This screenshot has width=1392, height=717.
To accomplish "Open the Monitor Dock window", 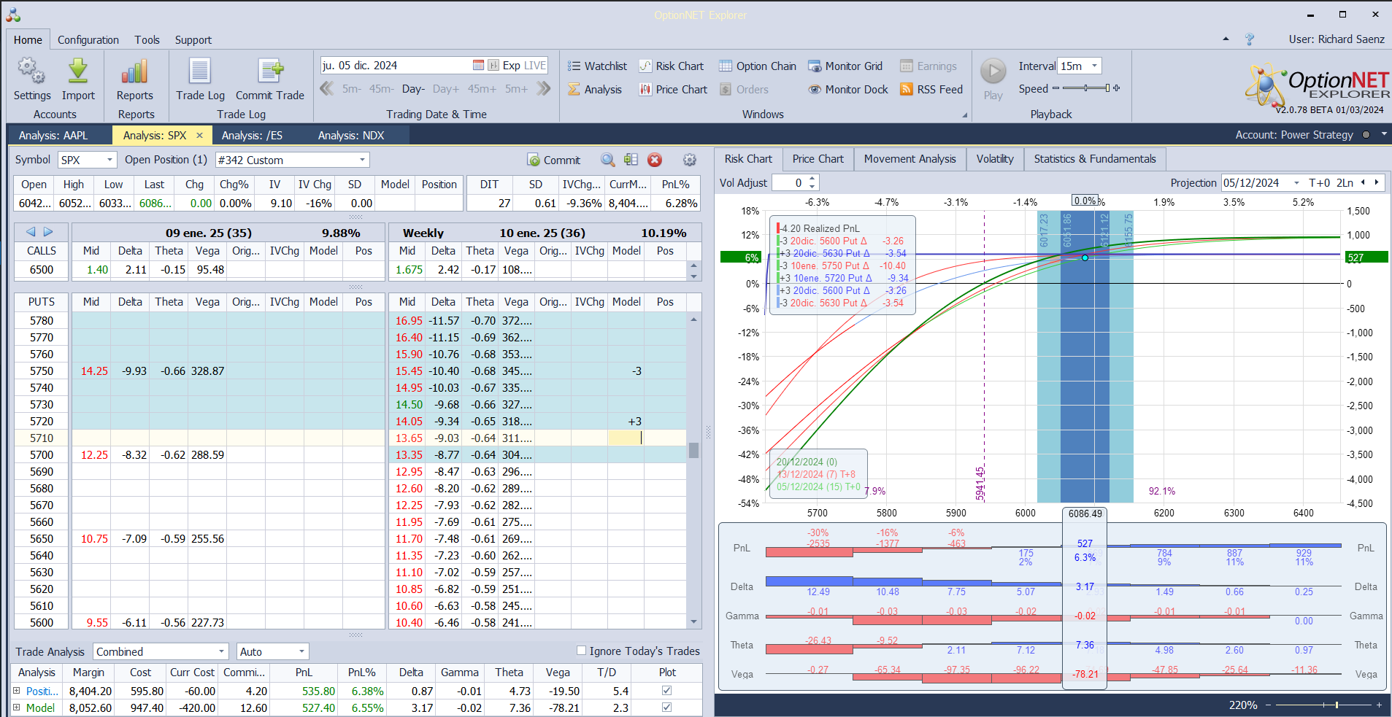I will click(x=848, y=90).
